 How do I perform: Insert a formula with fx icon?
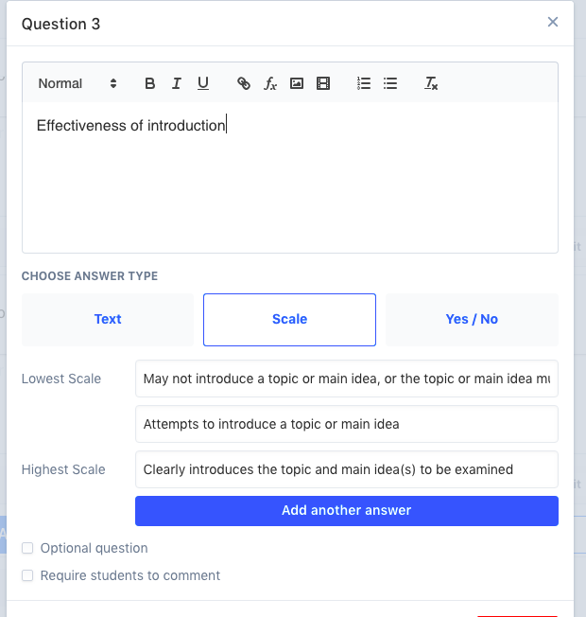click(270, 83)
